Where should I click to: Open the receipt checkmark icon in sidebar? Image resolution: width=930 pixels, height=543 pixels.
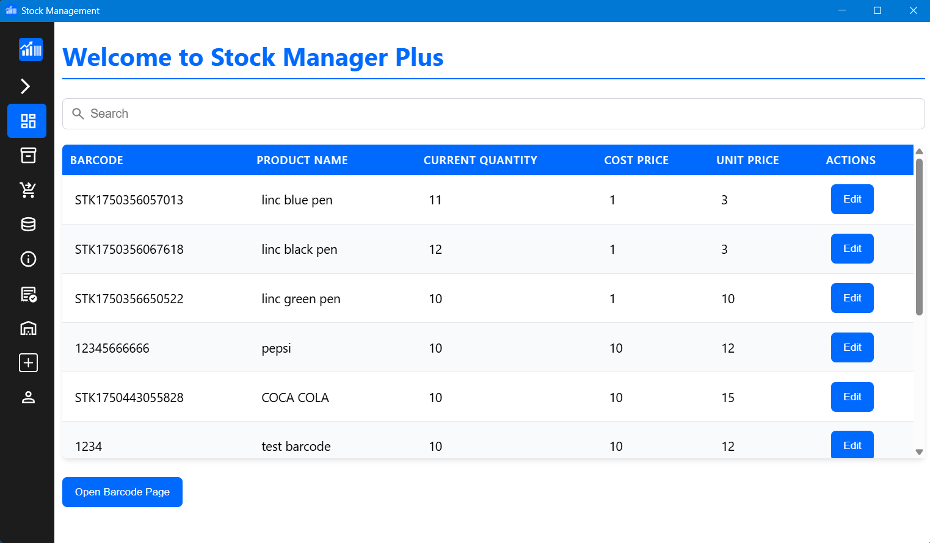tap(28, 294)
